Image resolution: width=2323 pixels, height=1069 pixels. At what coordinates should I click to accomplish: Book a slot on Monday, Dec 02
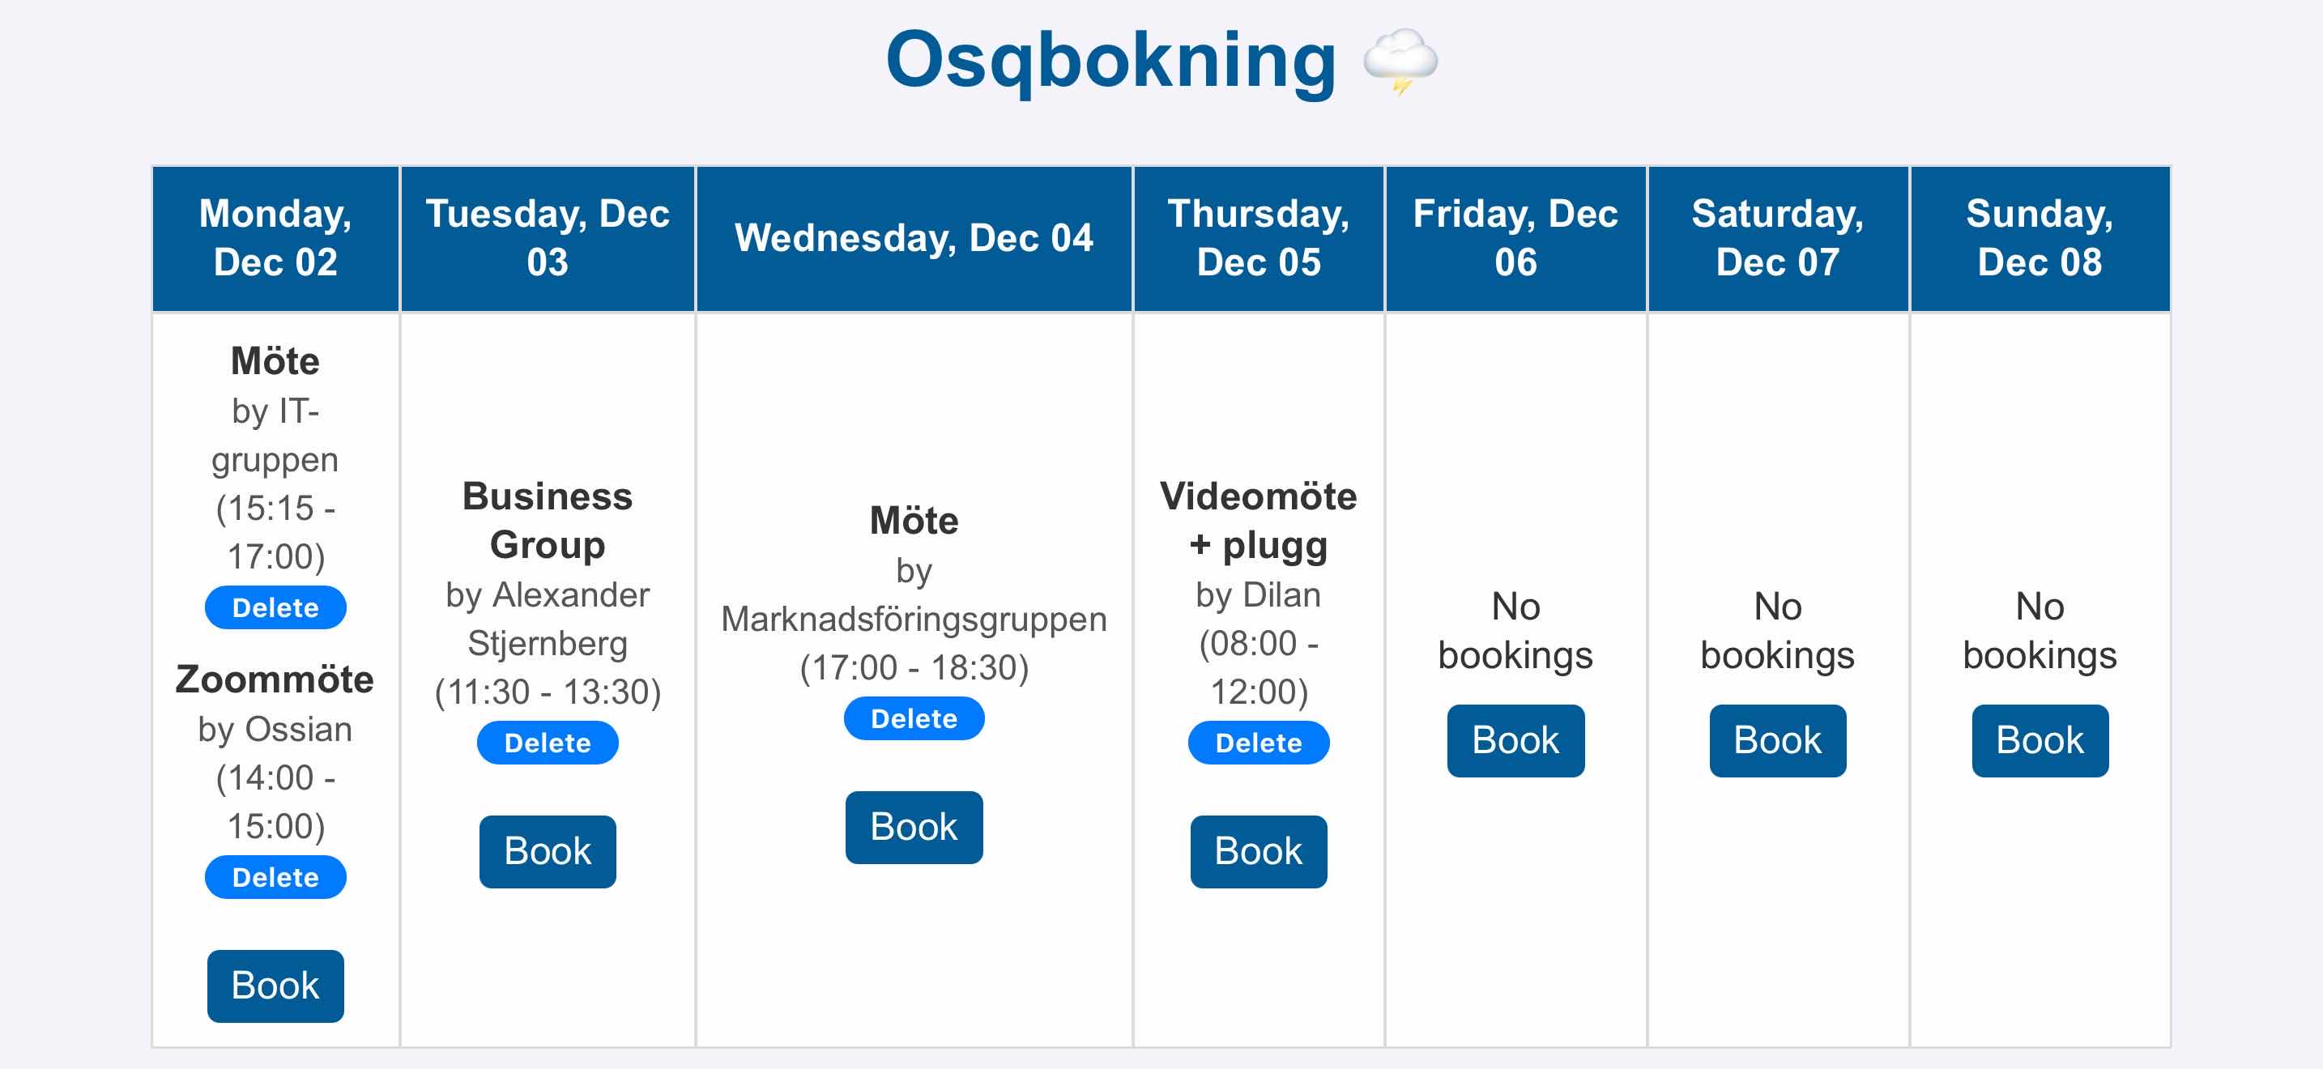pos(275,985)
